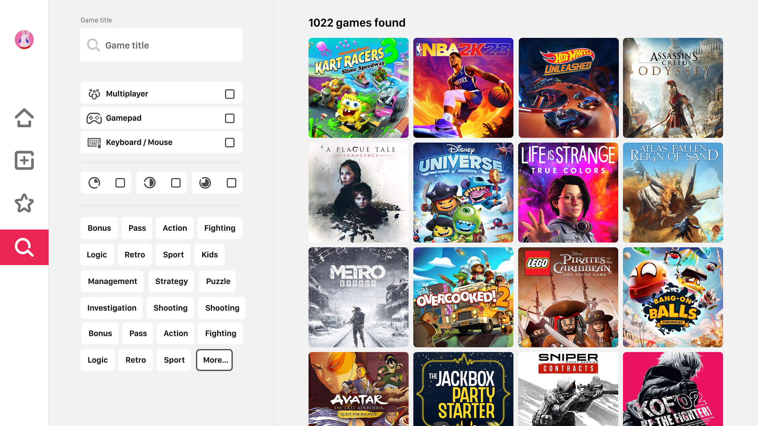Select the Search icon in the sidebar

coord(24,247)
